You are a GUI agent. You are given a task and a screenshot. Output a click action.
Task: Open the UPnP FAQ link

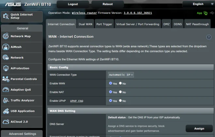pos(77,101)
